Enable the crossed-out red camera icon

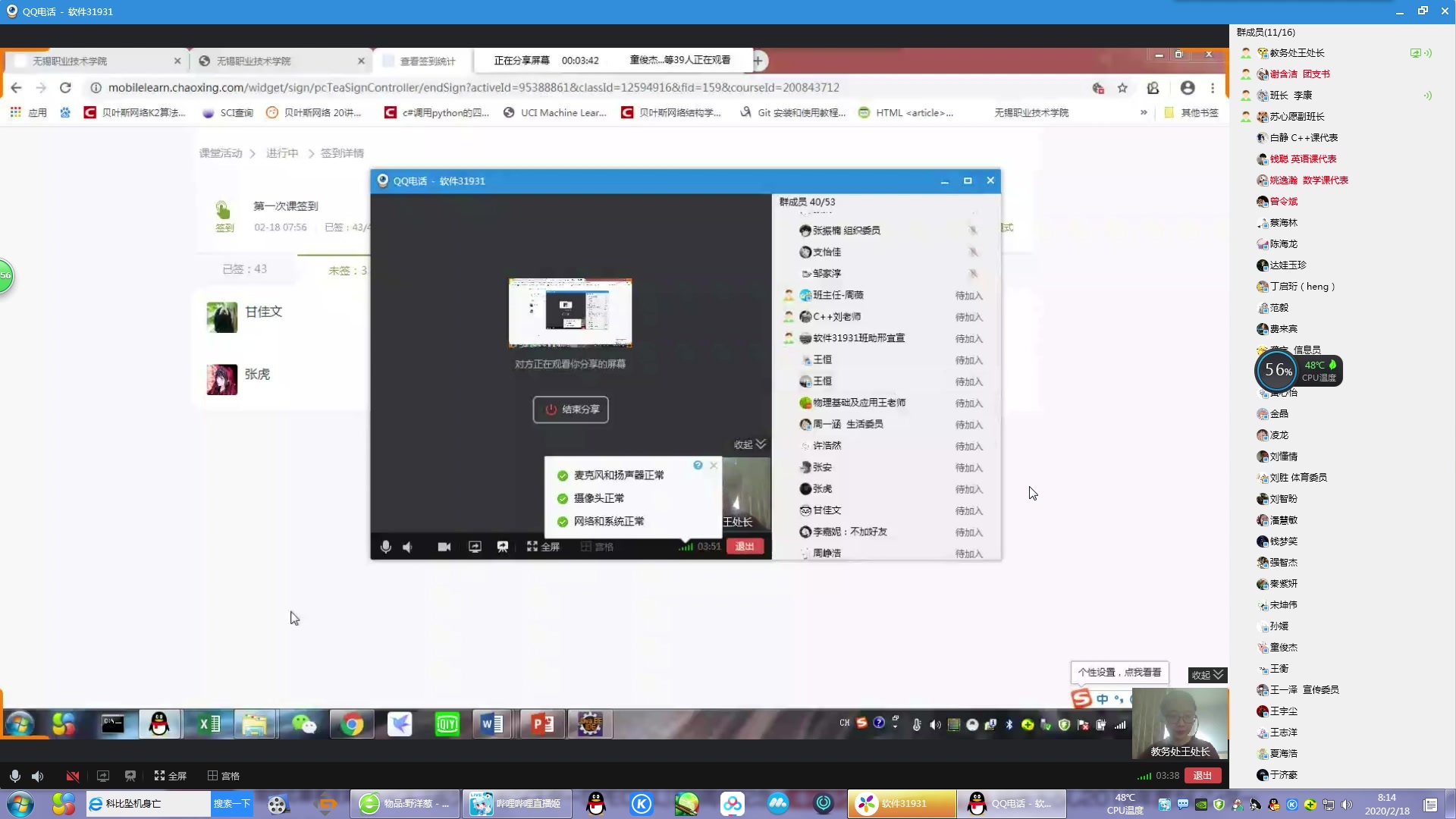point(73,776)
